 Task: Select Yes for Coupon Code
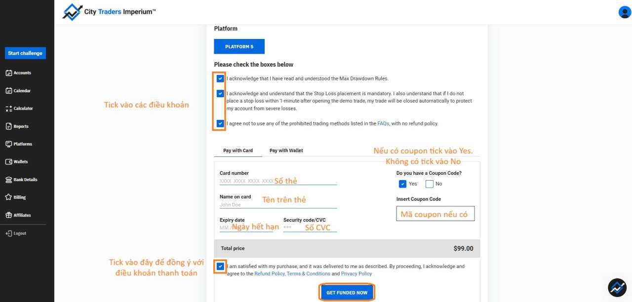point(402,184)
